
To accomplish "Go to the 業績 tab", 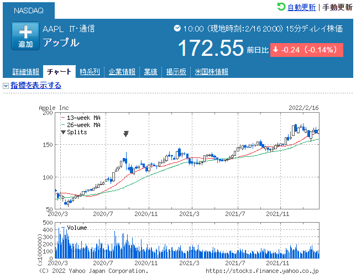I will pyautogui.click(x=150, y=72).
